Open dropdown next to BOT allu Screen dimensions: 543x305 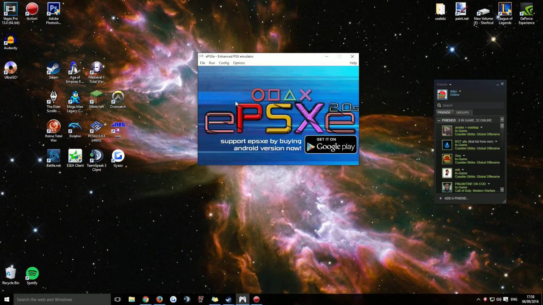click(496, 141)
